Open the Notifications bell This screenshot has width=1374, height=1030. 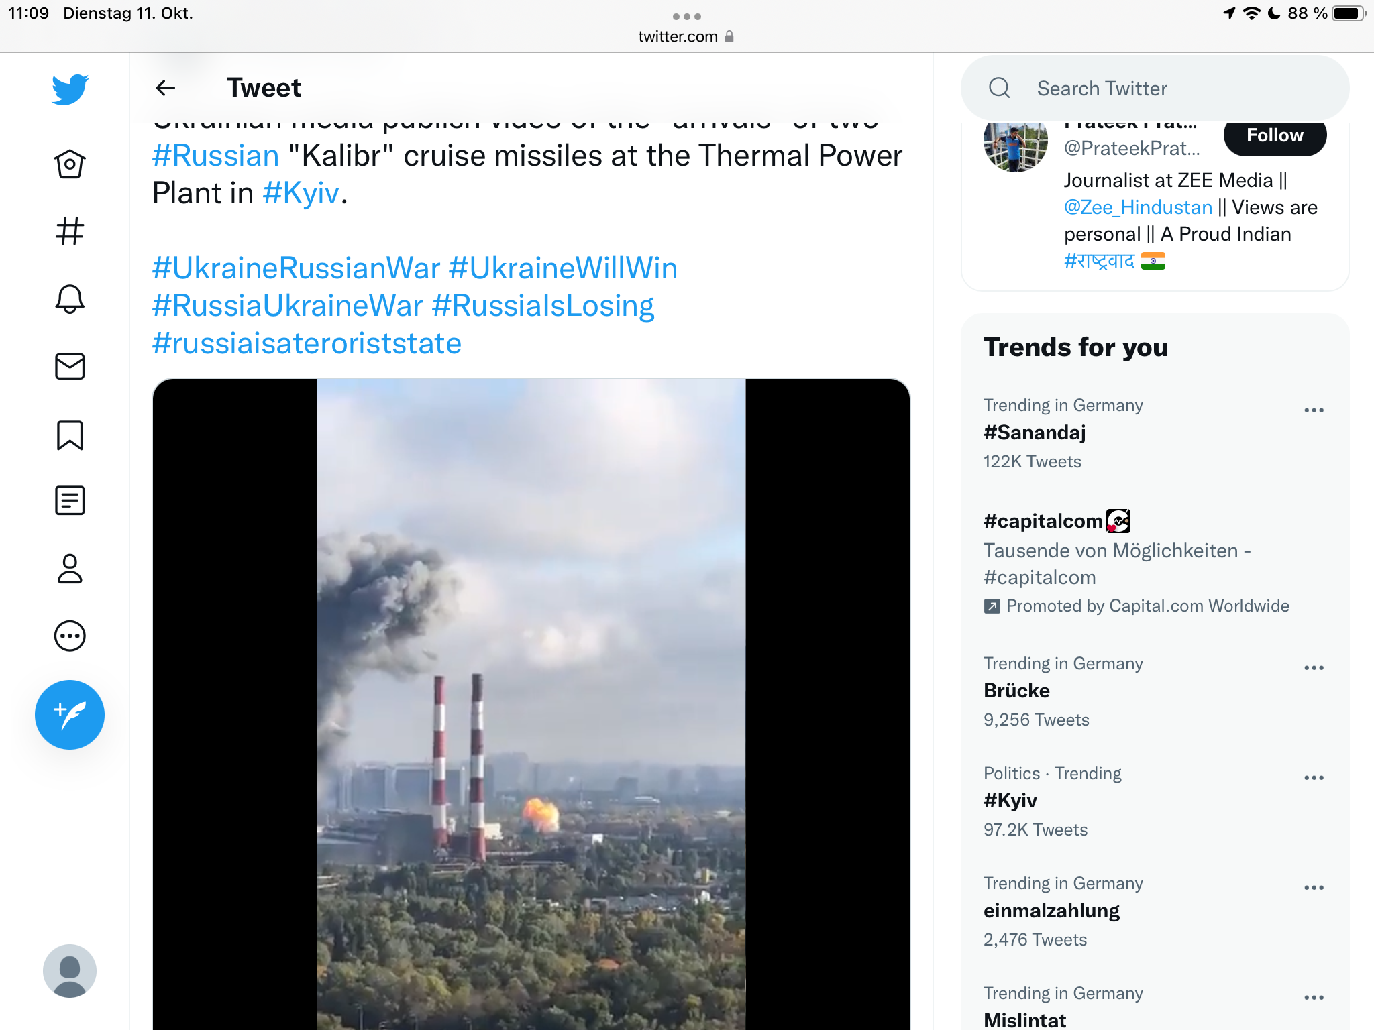tap(70, 299)
